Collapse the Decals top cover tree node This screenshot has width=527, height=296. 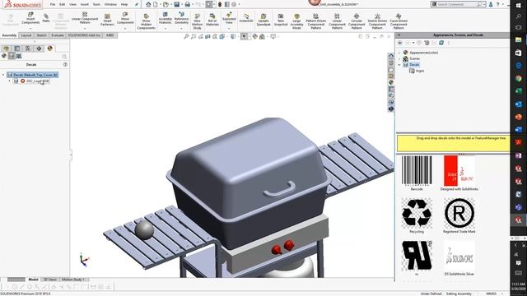pos(3,75)
